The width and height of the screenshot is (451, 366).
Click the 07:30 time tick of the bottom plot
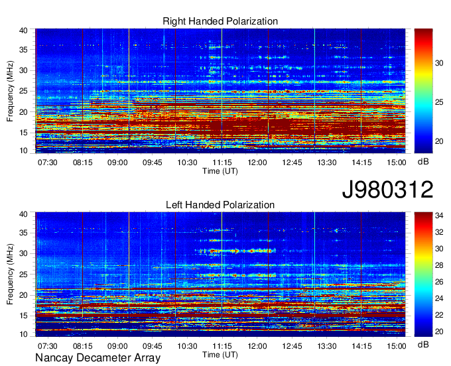coord(48,346)
